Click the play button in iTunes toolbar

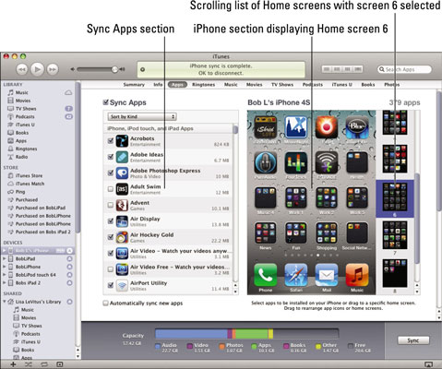point(37,69)
